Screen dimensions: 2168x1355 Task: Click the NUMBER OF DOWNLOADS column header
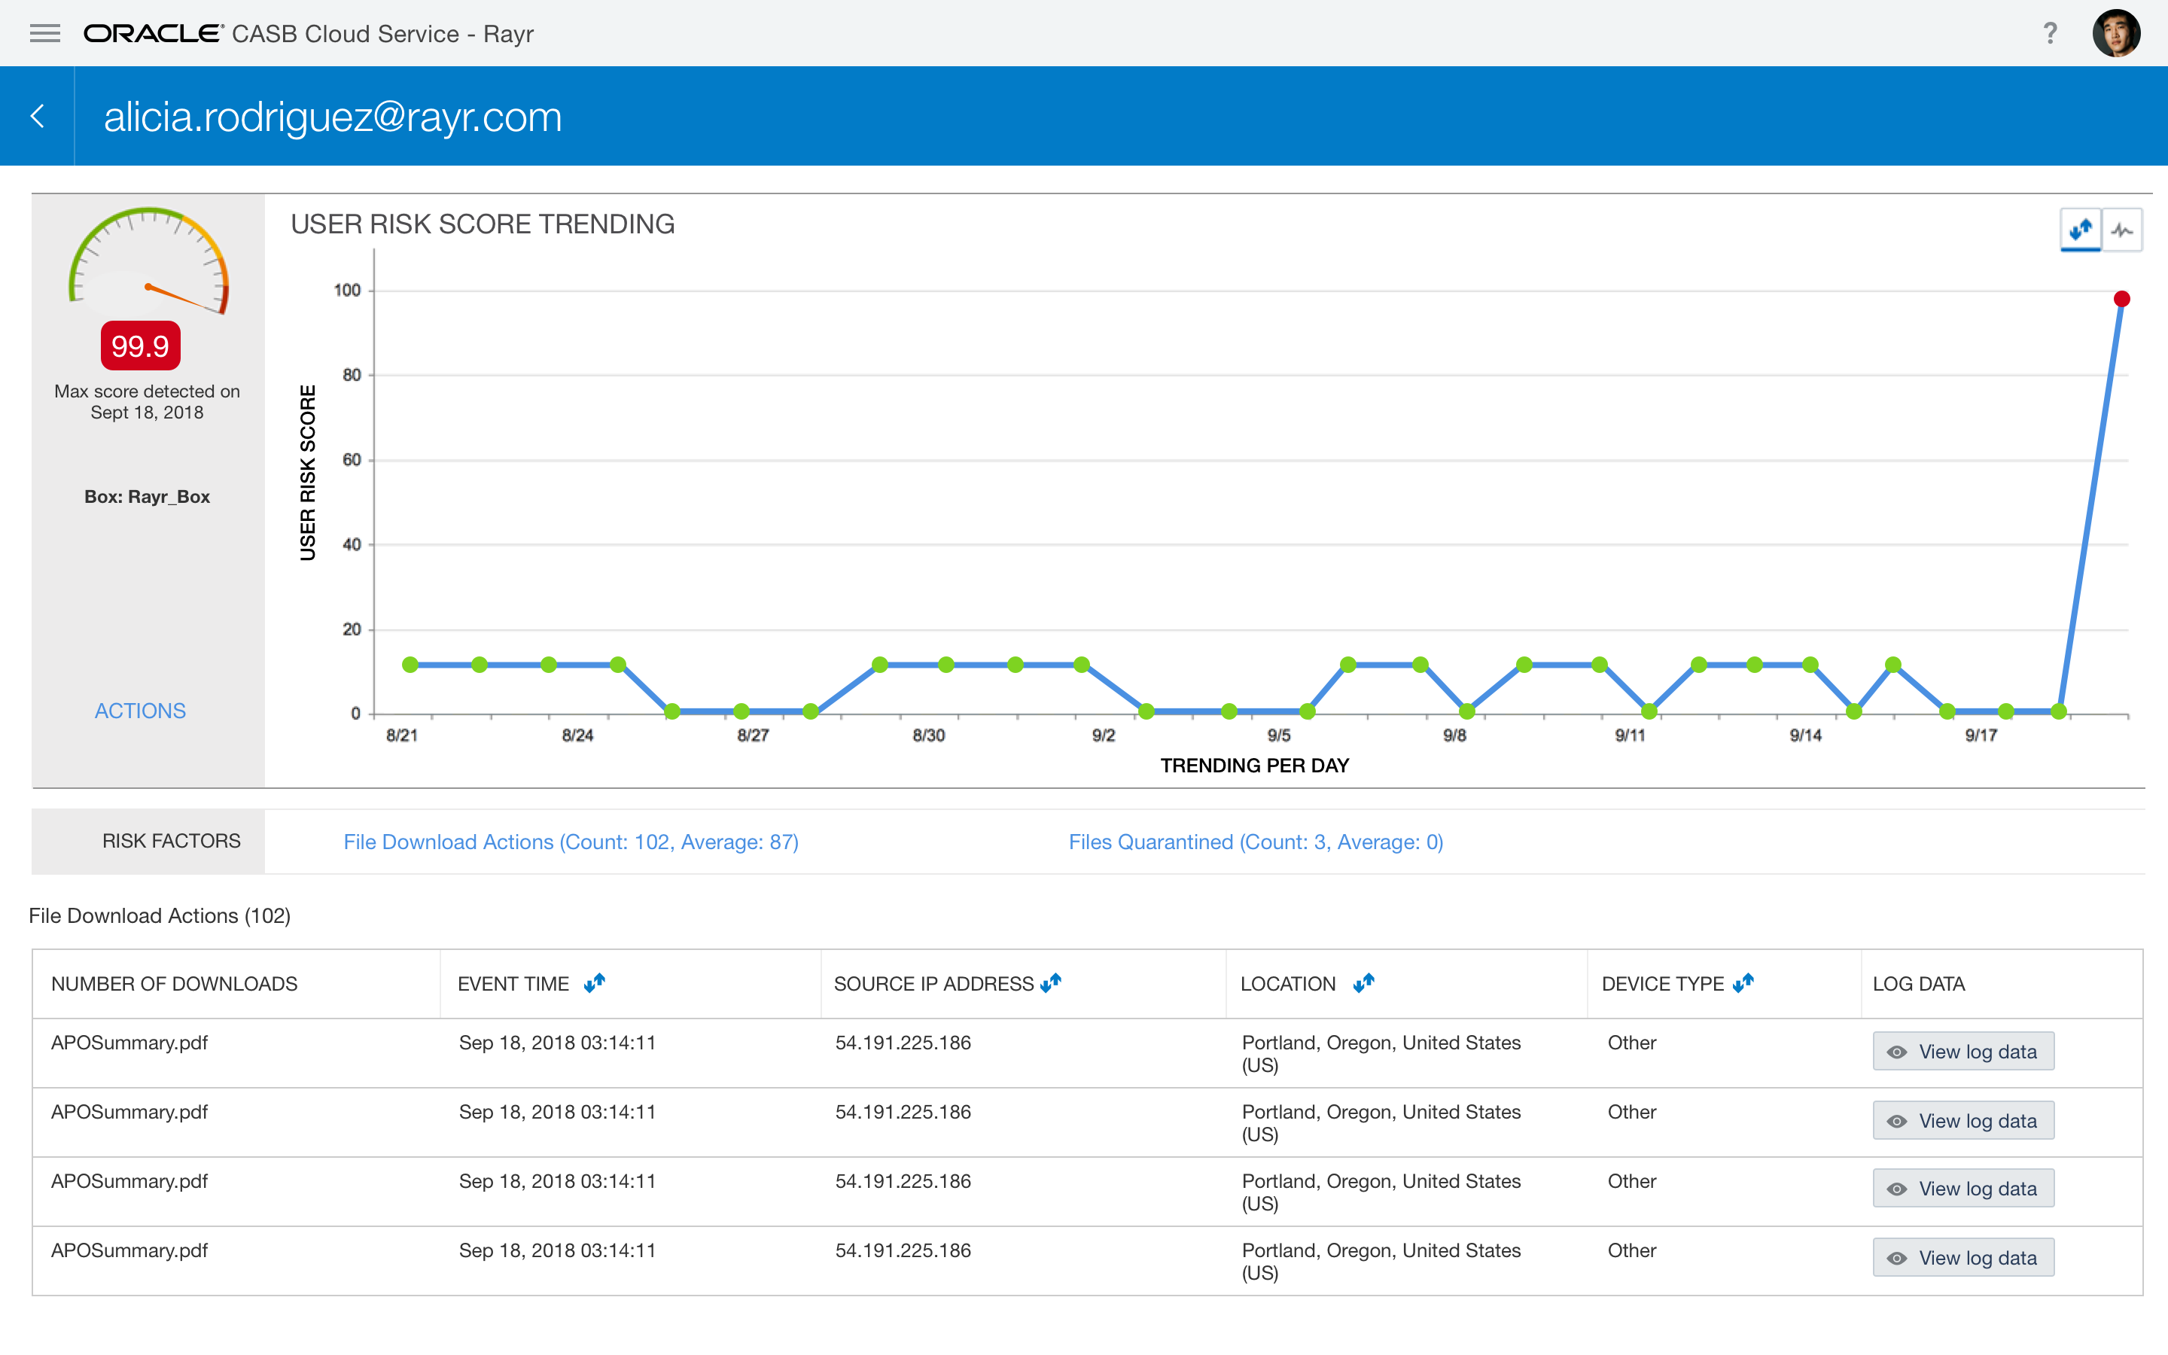point(174,983)
